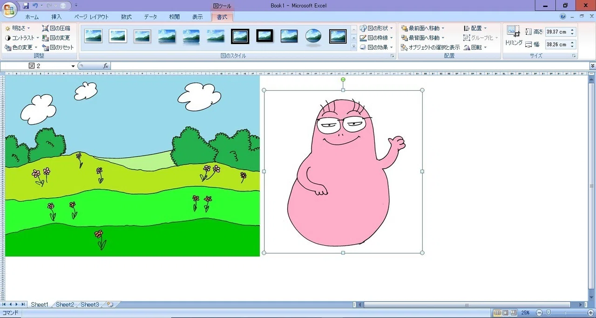
Task: Compress pictures with 図の圧縮
Action: [56, 28]
